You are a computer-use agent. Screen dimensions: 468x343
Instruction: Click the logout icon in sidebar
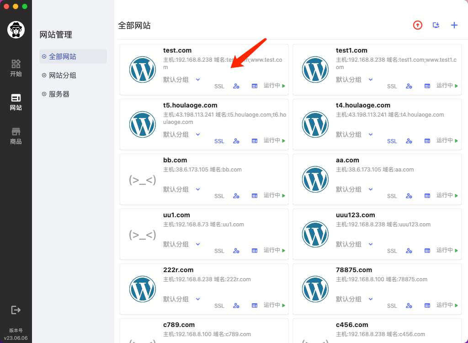(x=16, y=310)
